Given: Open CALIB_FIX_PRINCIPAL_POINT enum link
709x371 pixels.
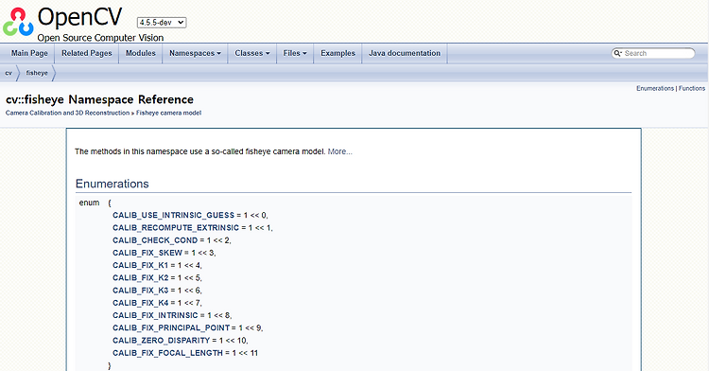Looking at the screenshot, I should click(171, 328).
